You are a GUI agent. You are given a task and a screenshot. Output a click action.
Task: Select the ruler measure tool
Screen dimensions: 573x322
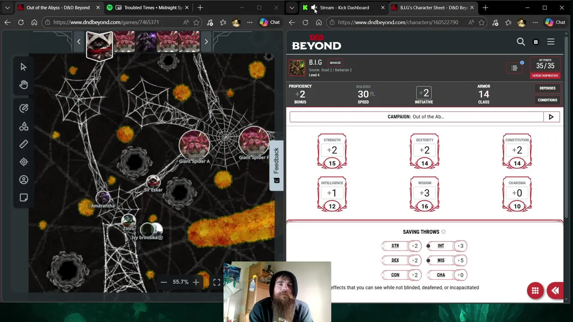pyautogui.click(x=23, y=144)
